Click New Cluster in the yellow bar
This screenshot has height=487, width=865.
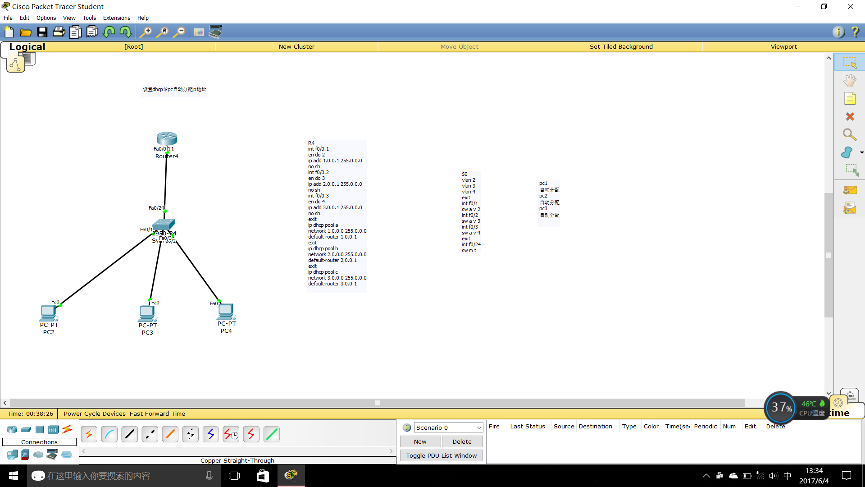pyautogui.click(x=296, y=46)
